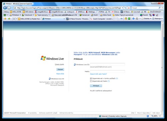Expand the address bar history dropdown
This screenshot has width=167, height=121.
tap(123, 8)
